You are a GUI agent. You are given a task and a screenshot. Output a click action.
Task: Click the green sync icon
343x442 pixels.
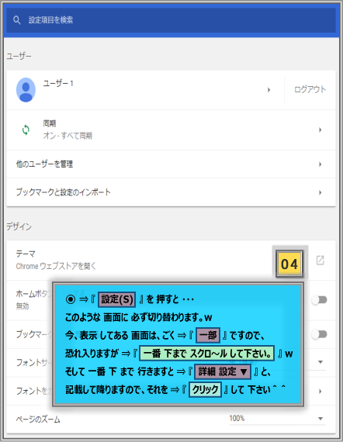tap(26, 130)
